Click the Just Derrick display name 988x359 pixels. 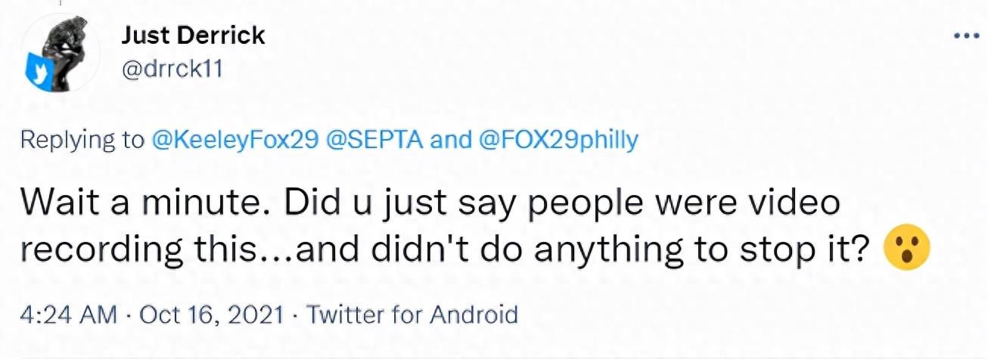(x=193, y=35)
